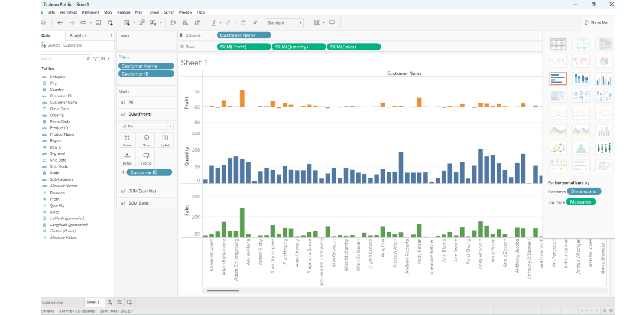This screenshot has height=315, width=636.
Task: Collapse the Data pane using arrow
Action: click(111, 35)
